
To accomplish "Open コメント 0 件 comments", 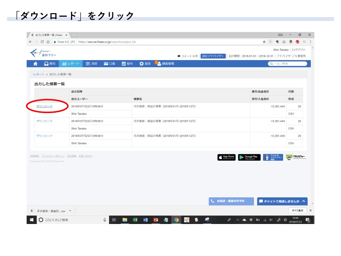I will click(188, 56).
